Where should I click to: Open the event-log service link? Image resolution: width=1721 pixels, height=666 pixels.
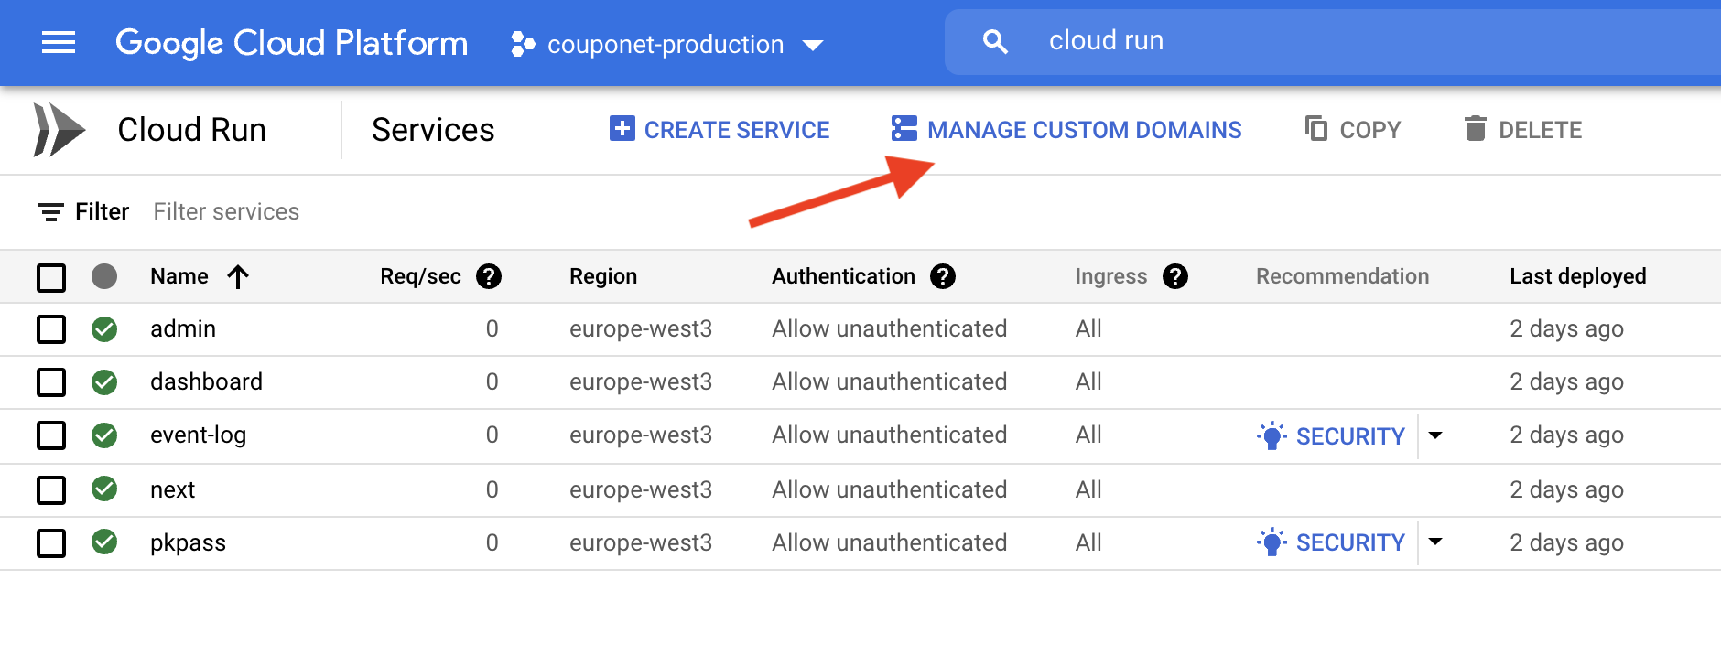pos(198,435)
